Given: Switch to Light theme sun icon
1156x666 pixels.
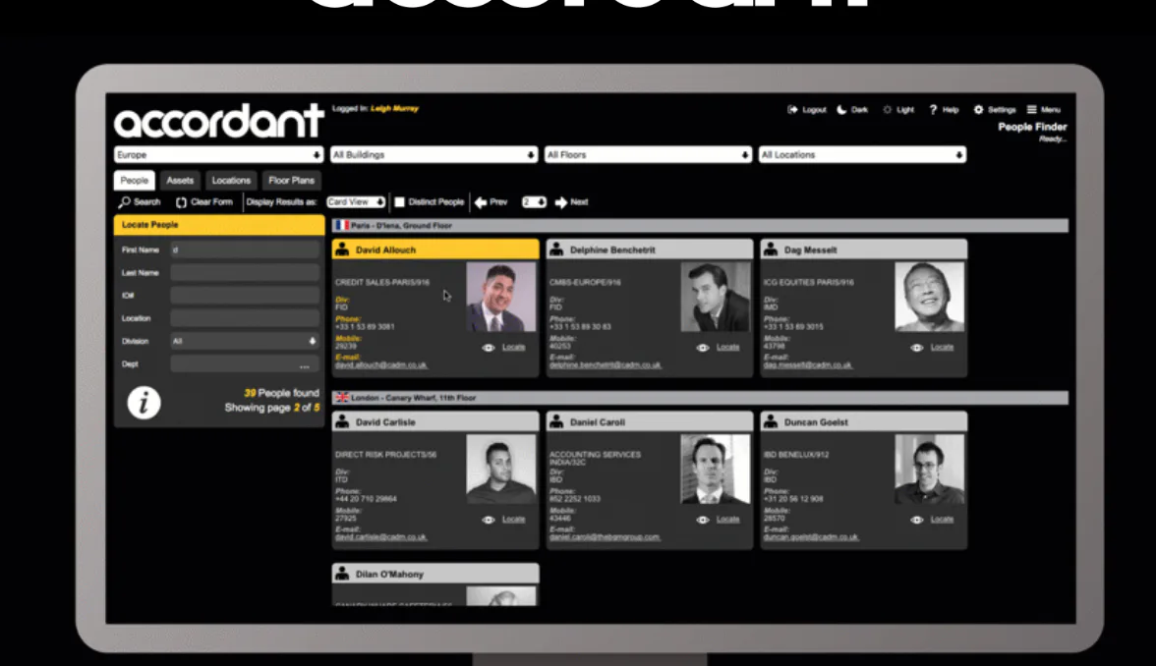Looking at the screenshot, I should [x=887, y=110].
